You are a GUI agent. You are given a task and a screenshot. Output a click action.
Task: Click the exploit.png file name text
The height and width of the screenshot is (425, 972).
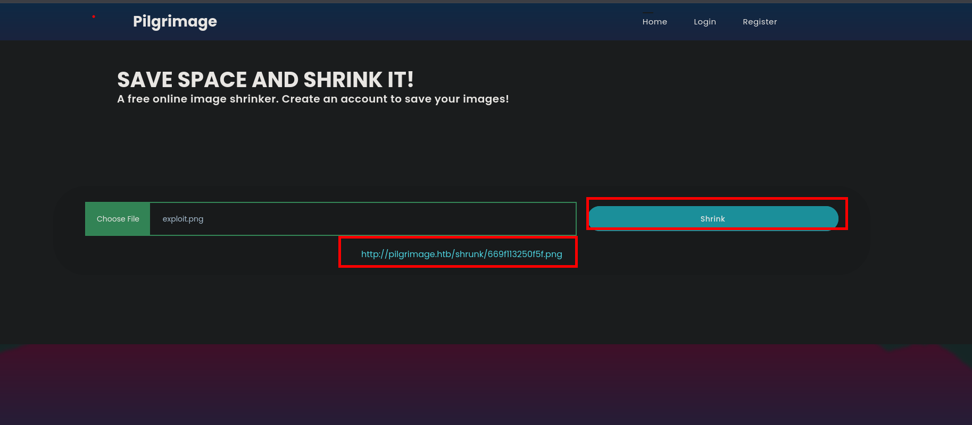(182, 219)
